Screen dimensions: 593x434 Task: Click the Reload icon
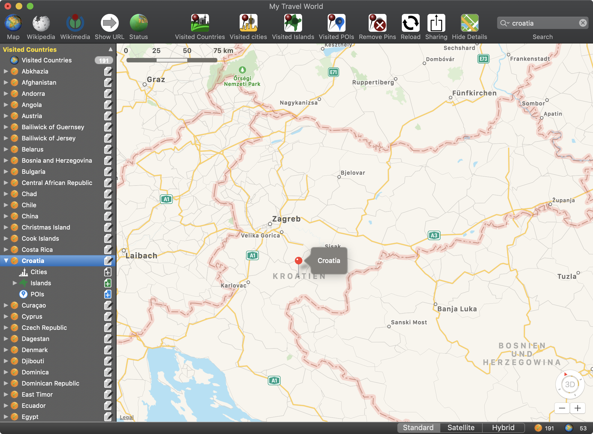point(410,23)
